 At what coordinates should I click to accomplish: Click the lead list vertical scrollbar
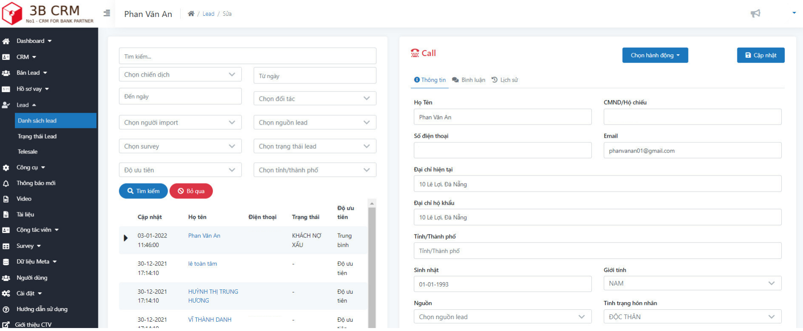[372, 263]
